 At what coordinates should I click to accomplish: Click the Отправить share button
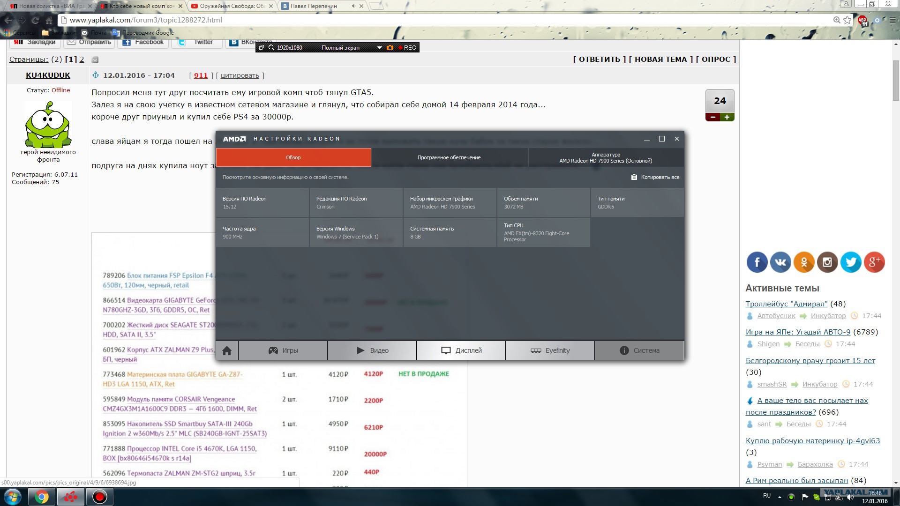coord(90,42)
